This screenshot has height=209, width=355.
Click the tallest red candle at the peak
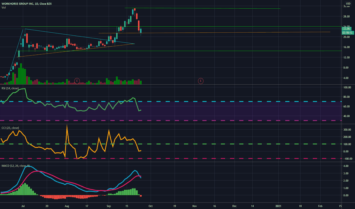tap(139, 25)
